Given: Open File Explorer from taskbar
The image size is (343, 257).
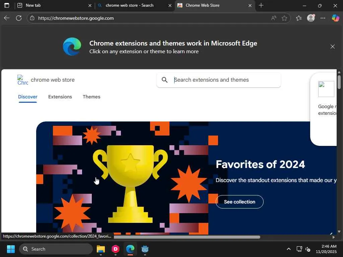Looking at the screenshot, I should pyautogui.click(x=101, y=249).
